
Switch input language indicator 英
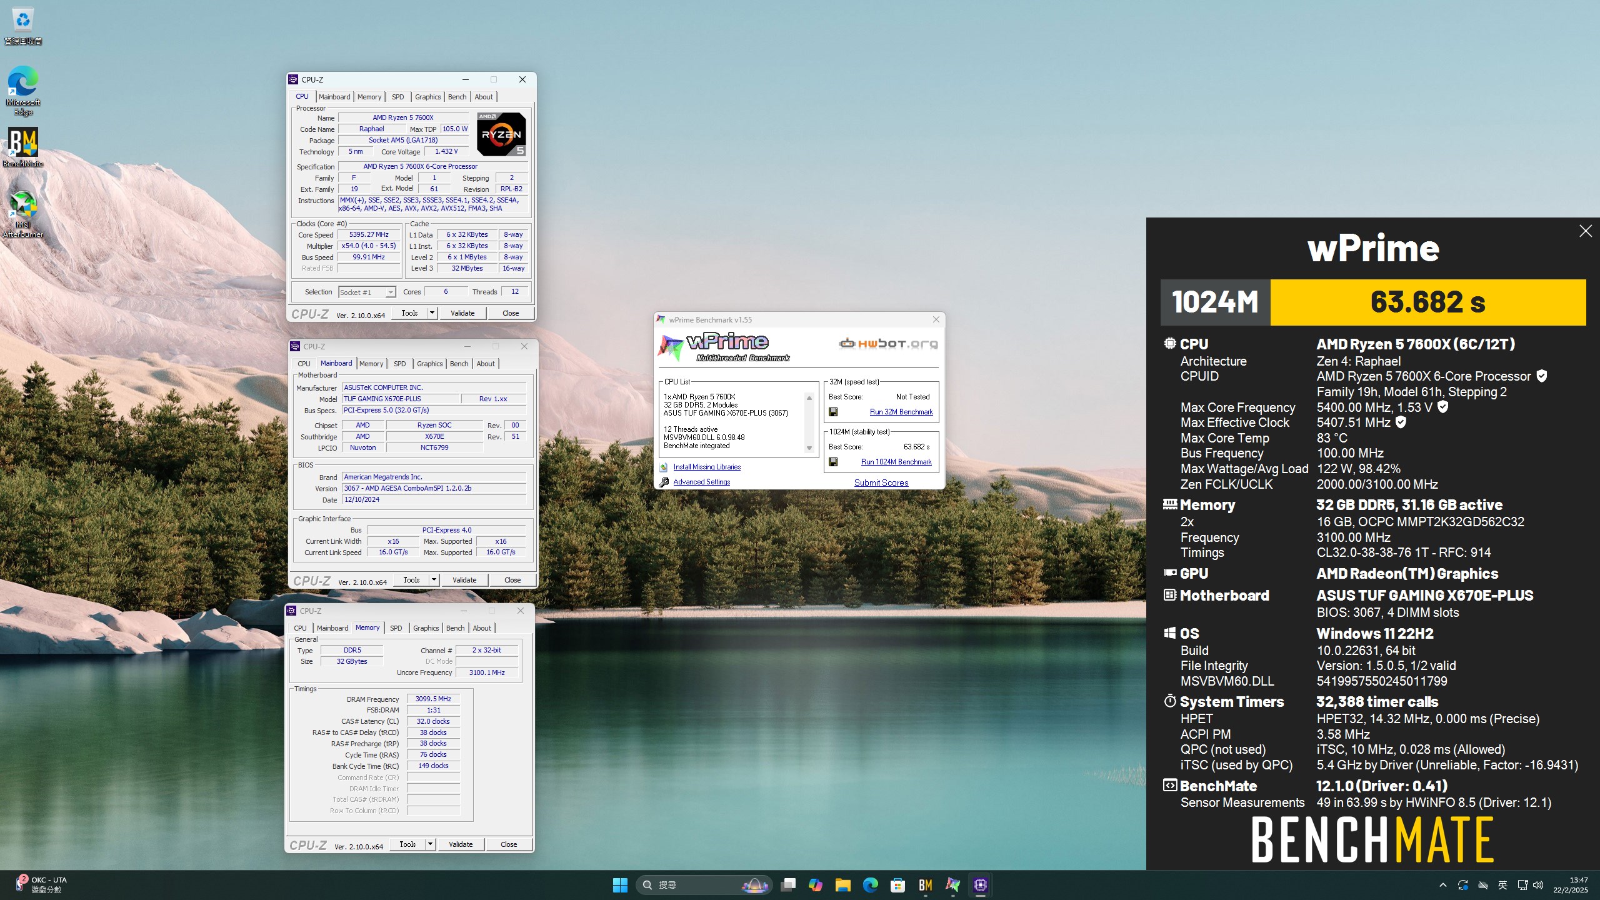pos(1503,884)
